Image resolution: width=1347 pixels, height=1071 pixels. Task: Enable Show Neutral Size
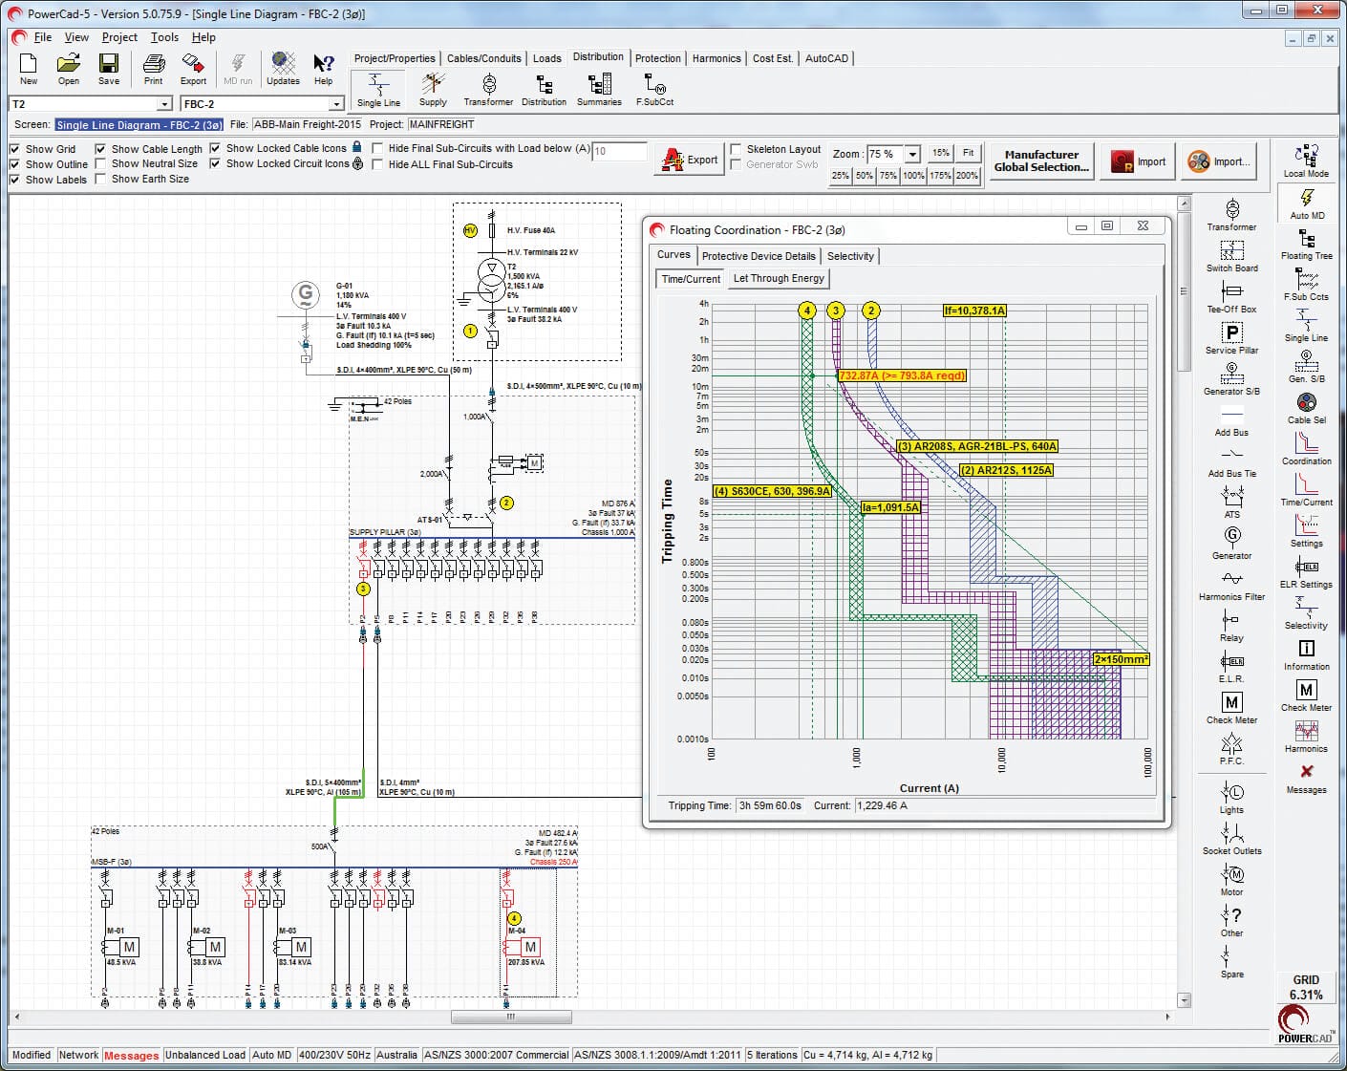pyautogui.click(x=100, y=163)
